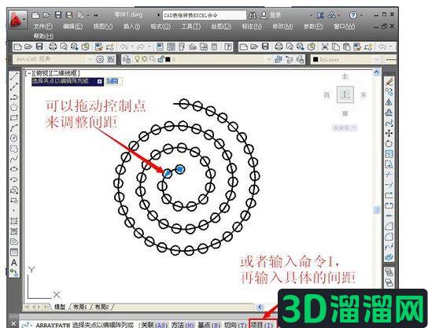Select the Line tool in draw toolbar
Image resolution: width=428 pixels, height=328 pixels.
coord(14,76)
